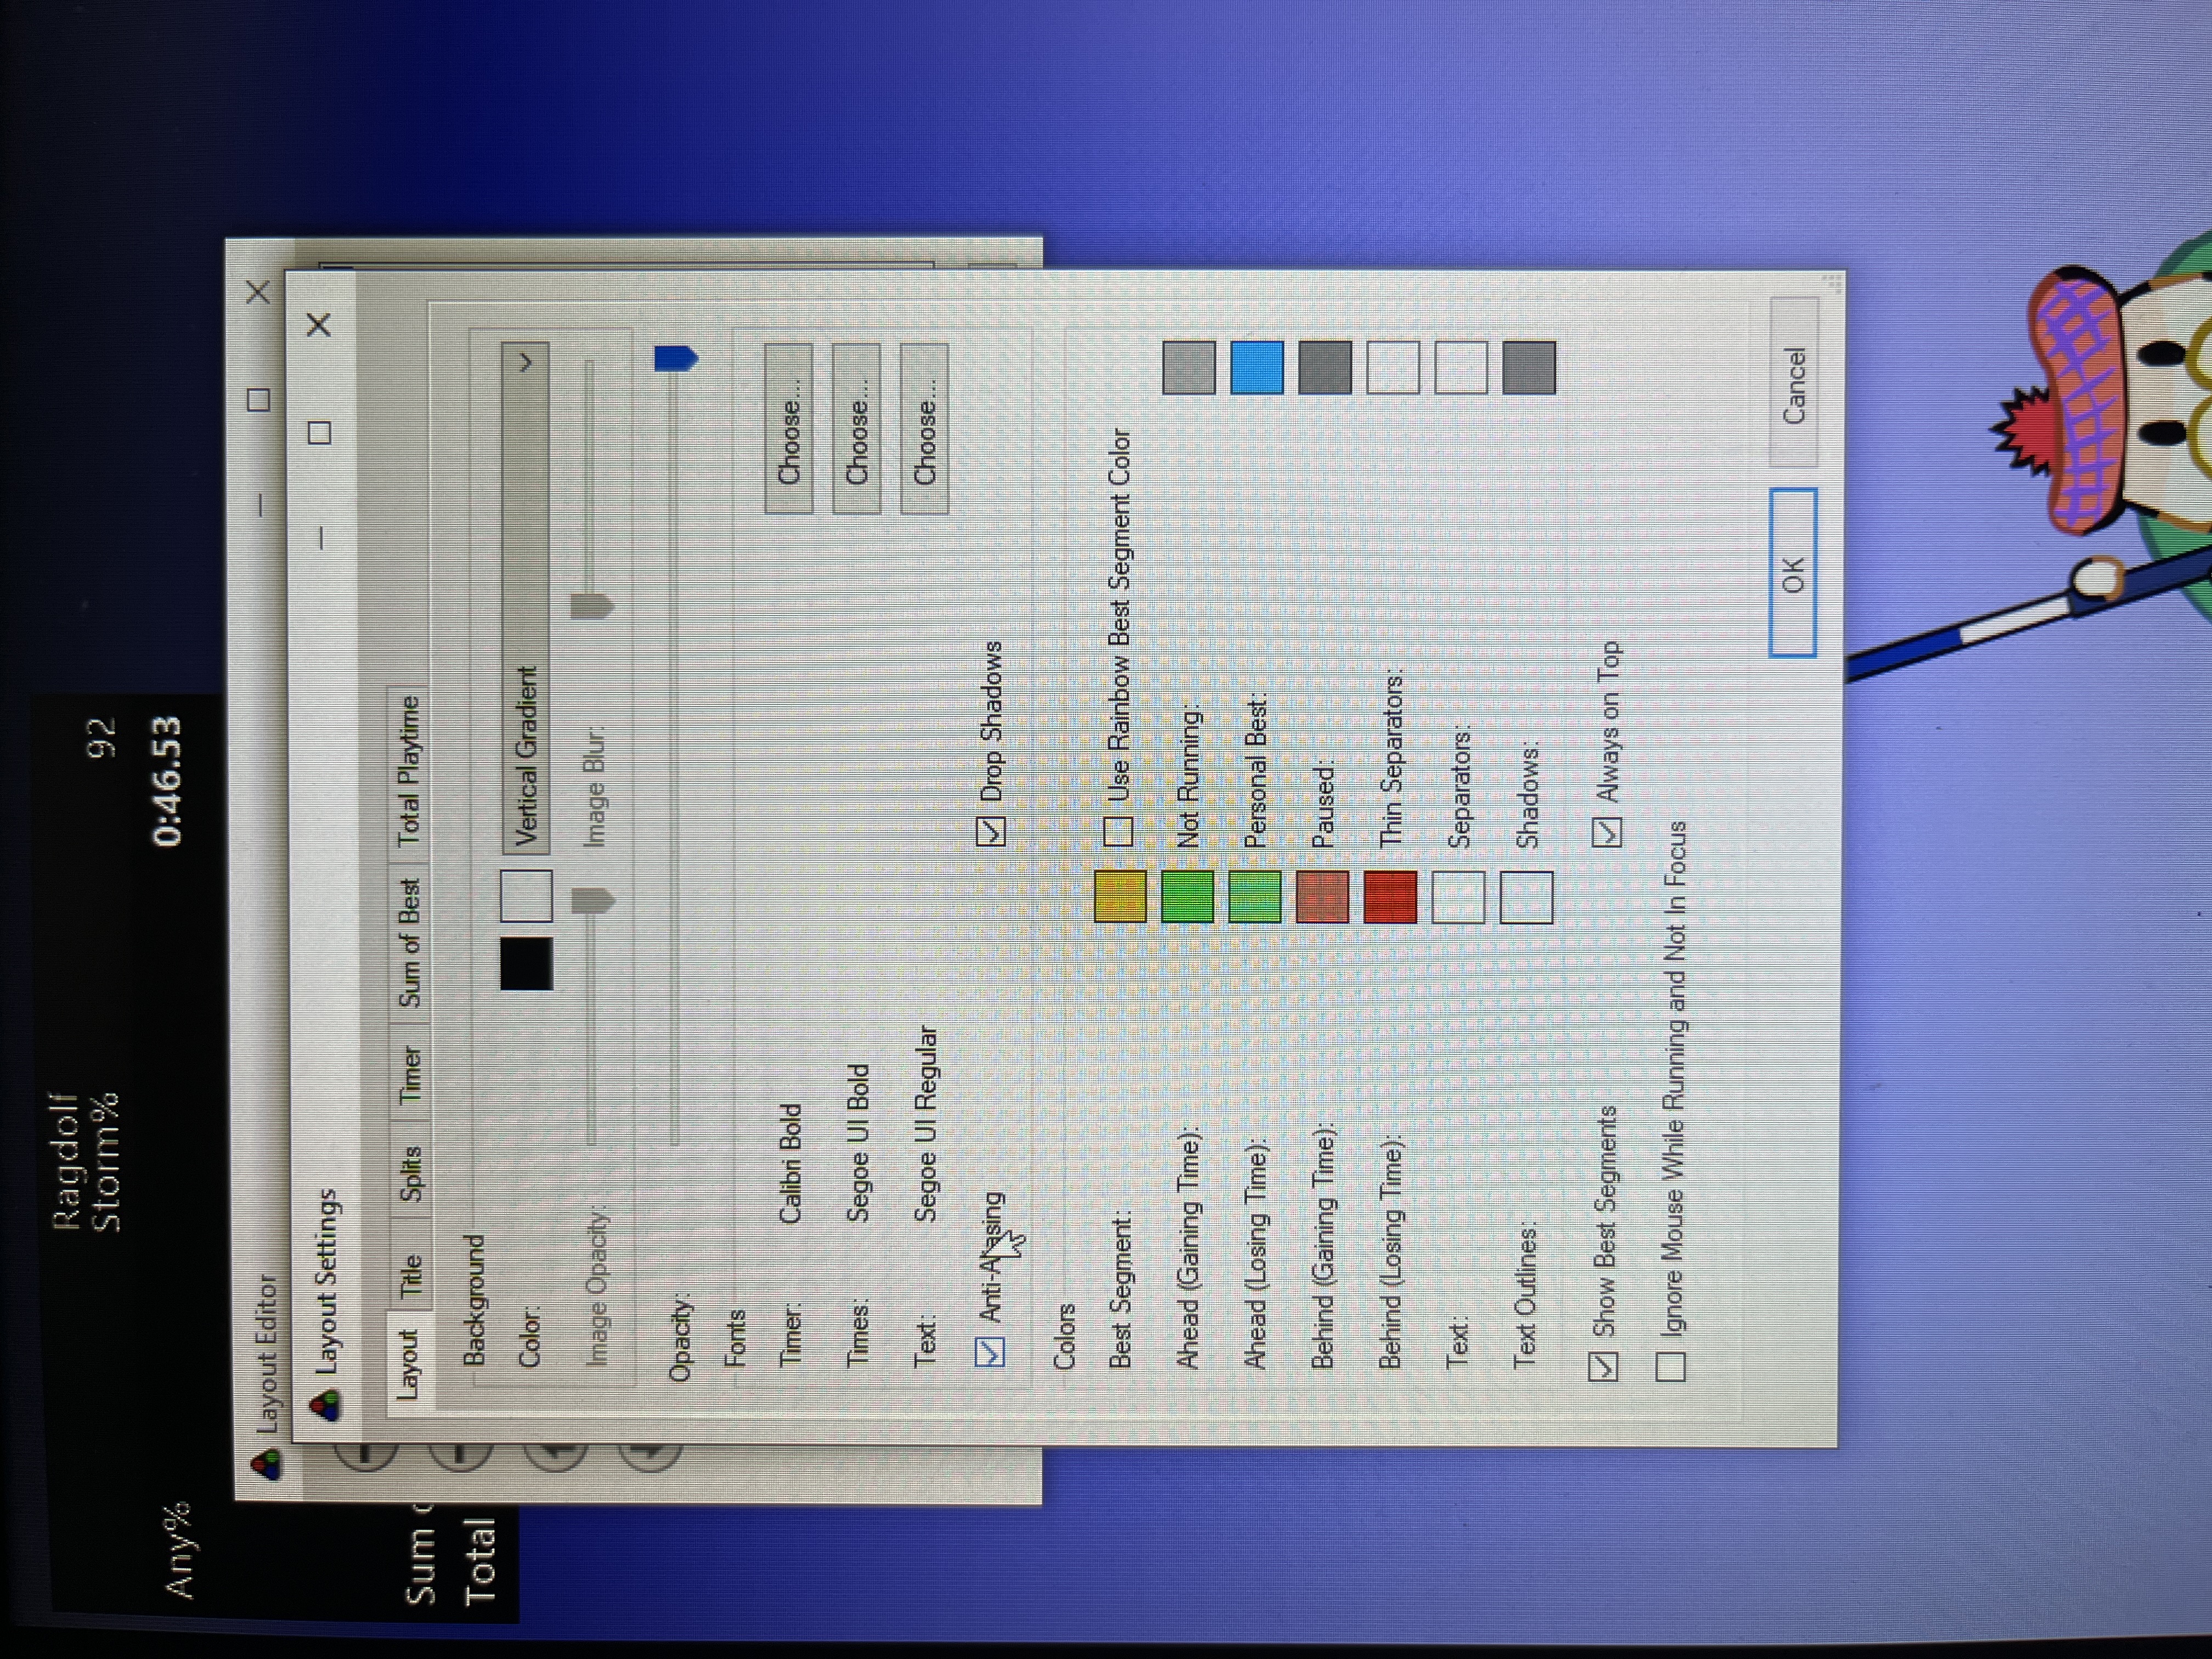2212x1659 pixels.
Task: Click the Any% category label in LiveSplit
Action: [x=180, y=1549]
